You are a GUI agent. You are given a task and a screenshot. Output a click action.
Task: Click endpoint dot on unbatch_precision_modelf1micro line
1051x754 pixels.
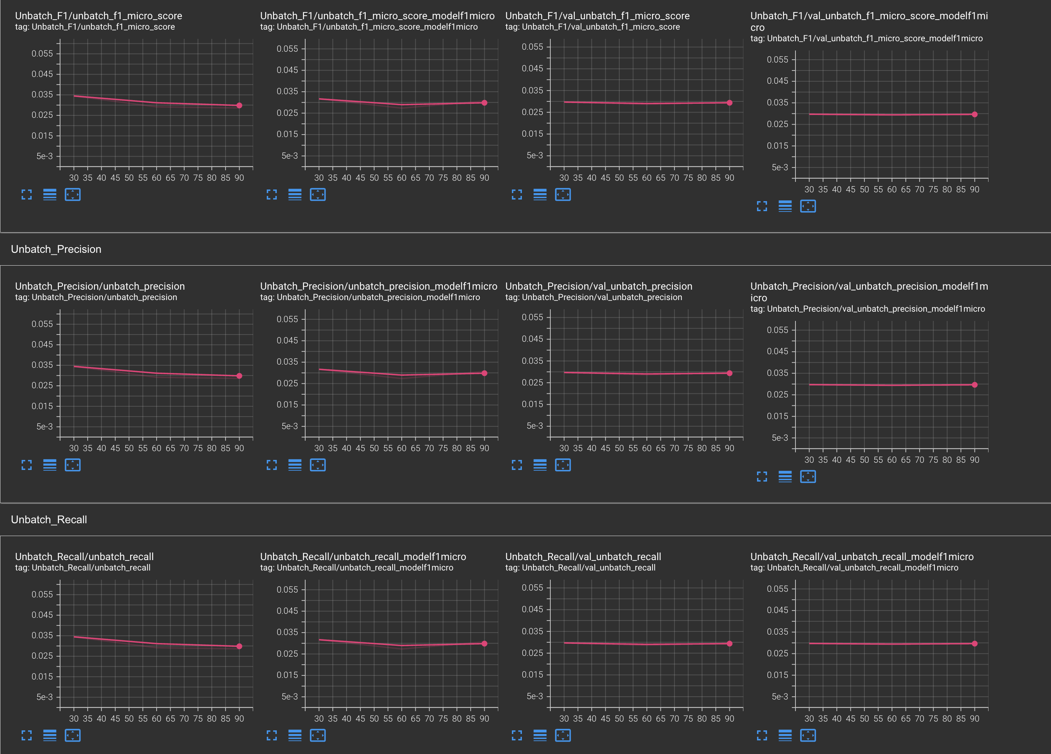coord(484,373)
